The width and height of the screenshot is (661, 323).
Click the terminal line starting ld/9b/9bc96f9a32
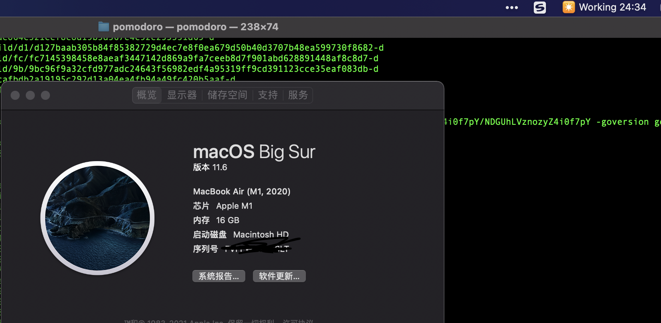tap(189, 69)
